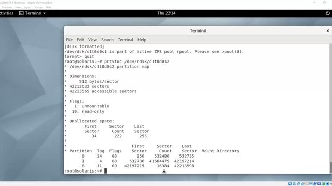
Task: Minimize the VirtualBox window
Action: point(314,2)
